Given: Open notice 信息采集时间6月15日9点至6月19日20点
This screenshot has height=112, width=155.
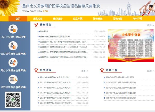Looking at the screenshot, I should click(63, 47).
